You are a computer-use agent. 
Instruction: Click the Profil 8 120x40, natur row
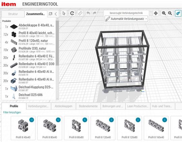pyautogui.click(x=29, y=42)
